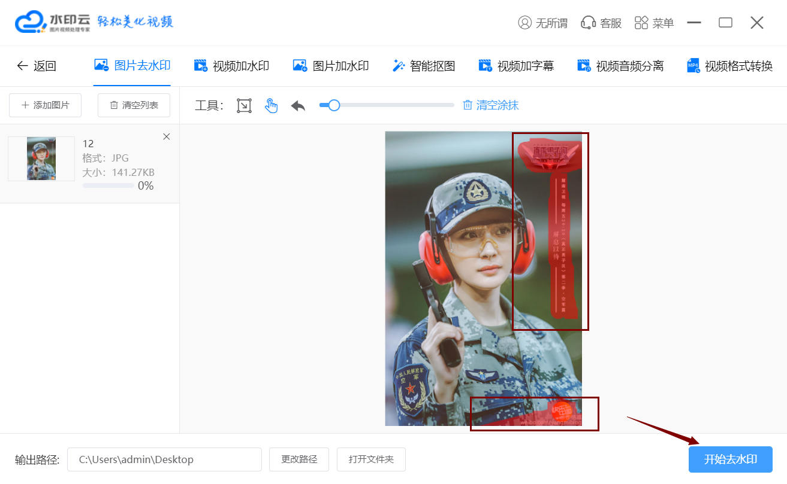
Task: Click the format text 格式: JPG
Action: (x=105, y=158)
